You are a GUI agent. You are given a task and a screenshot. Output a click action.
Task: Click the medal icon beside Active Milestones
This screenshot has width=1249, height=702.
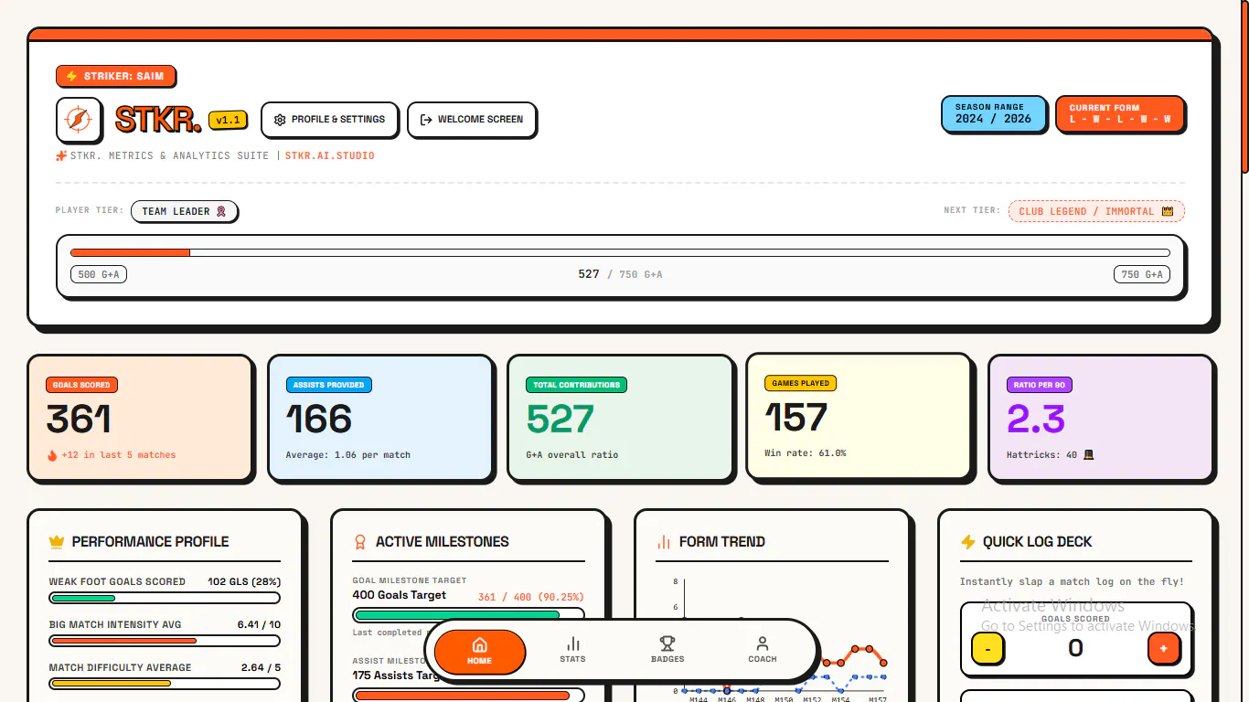tap(360, 542)
